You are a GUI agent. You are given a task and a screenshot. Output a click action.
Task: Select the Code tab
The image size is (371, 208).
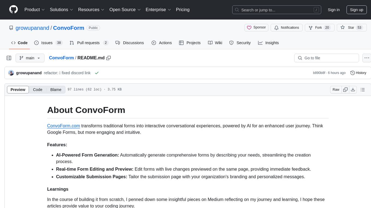tap(19, 43)
